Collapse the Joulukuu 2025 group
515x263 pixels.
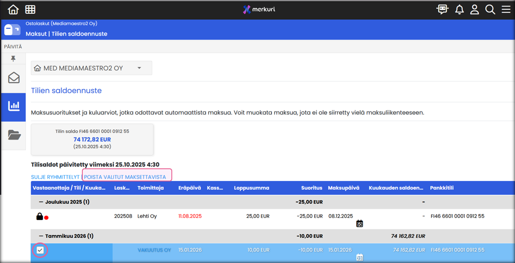(41, 202)
